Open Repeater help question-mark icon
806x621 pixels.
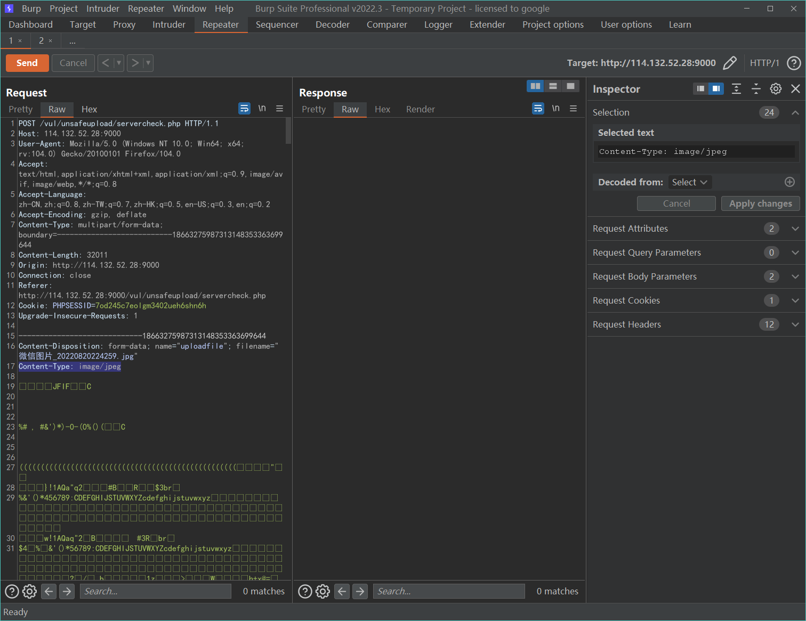click(794, 63)
